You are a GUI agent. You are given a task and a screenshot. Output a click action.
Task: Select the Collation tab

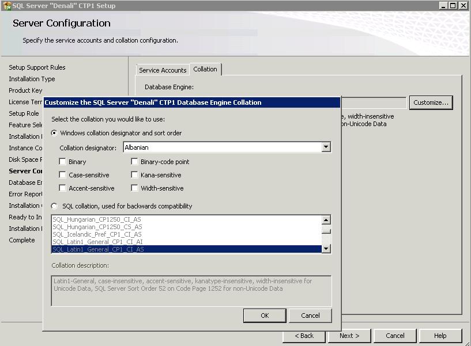point(205,69)
